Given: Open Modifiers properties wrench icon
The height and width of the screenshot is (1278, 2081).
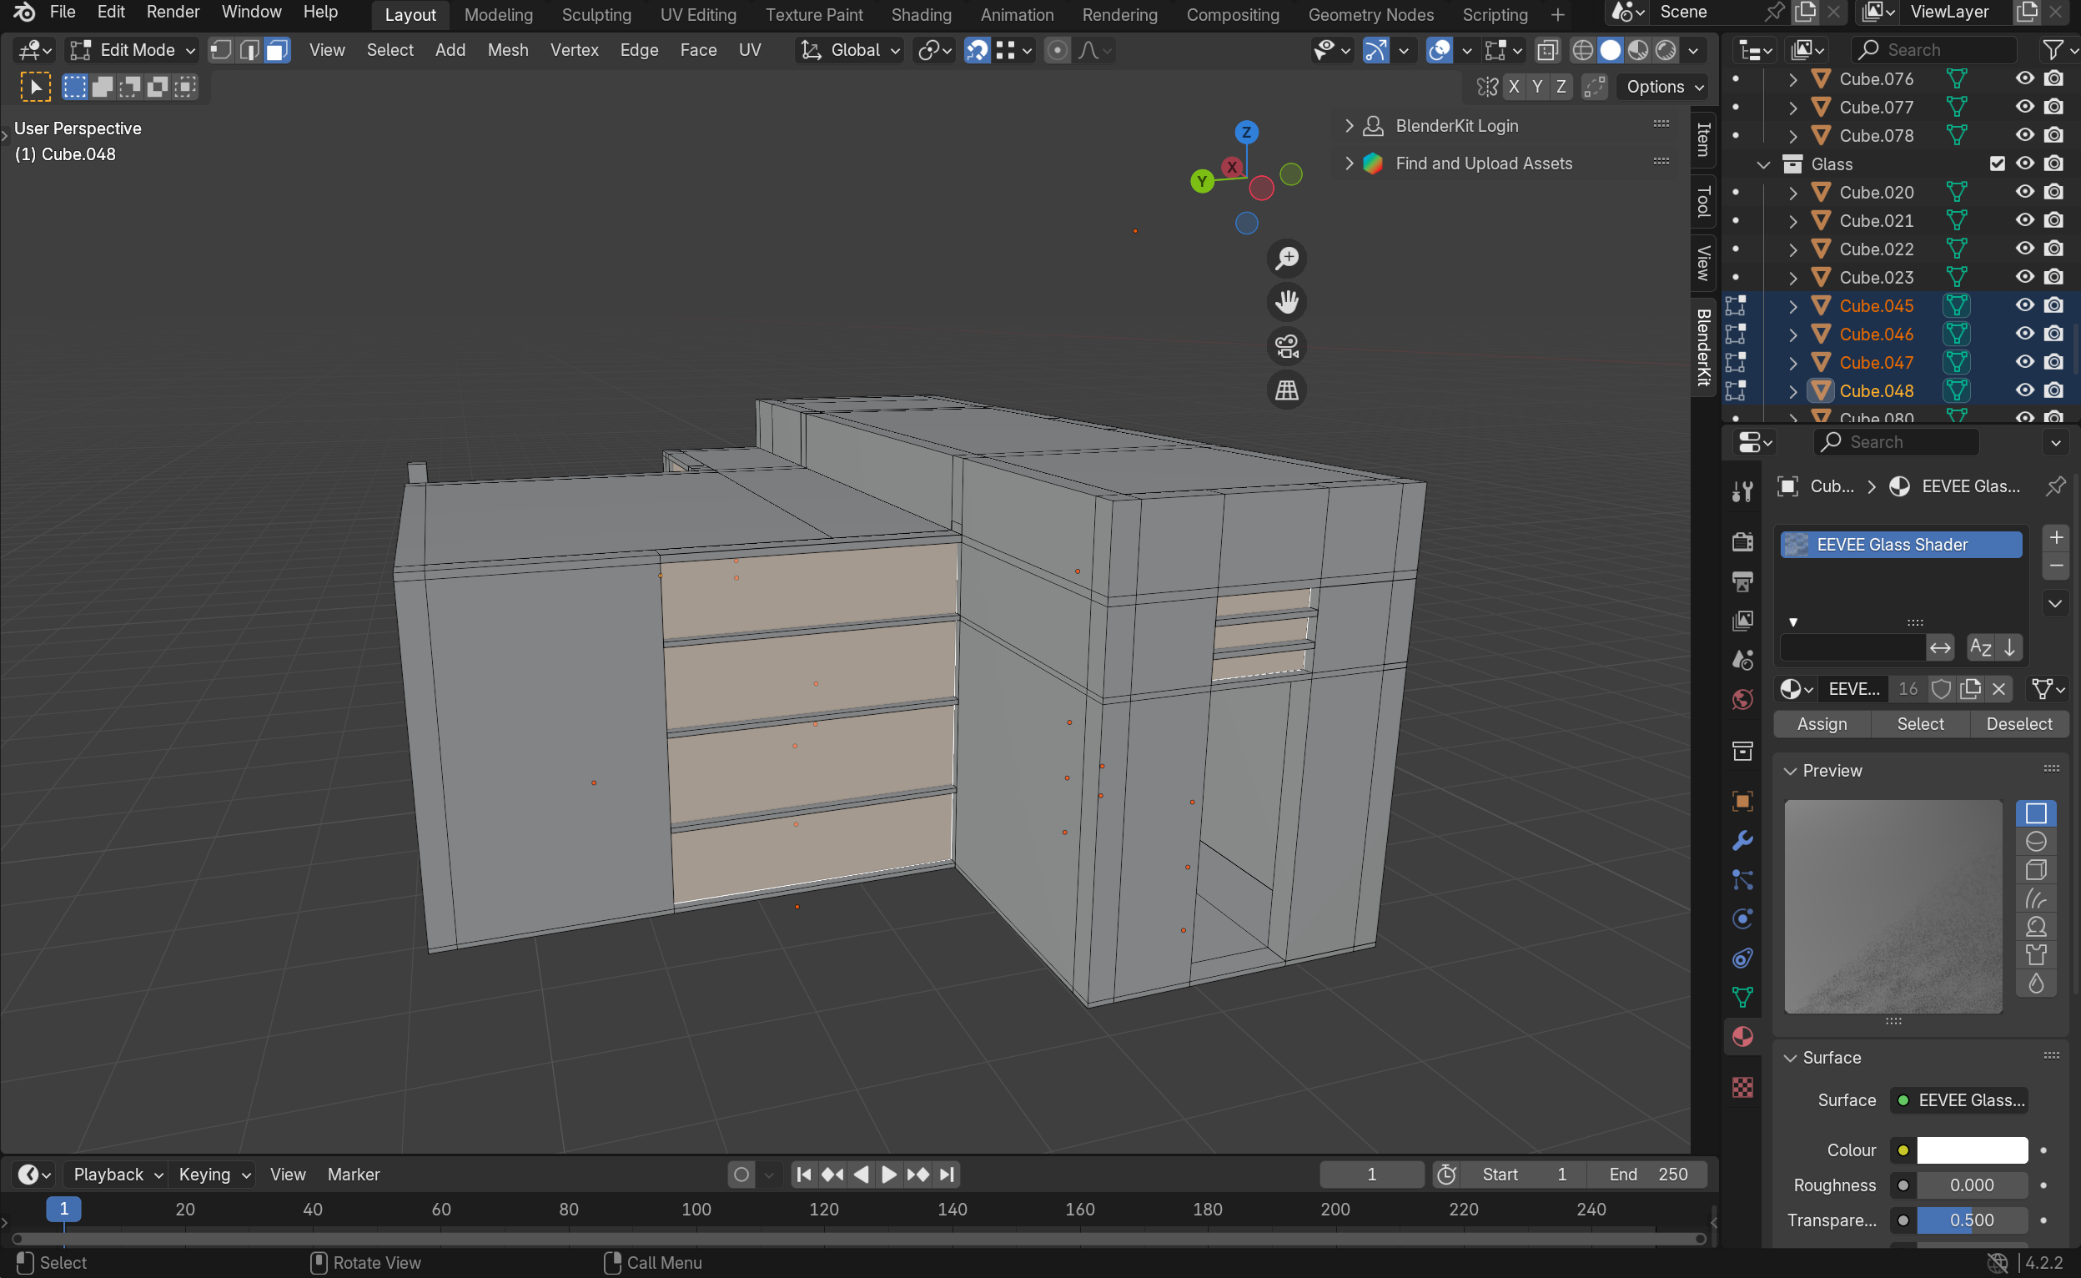Looking at the screenshot, I should [1742, 840].
